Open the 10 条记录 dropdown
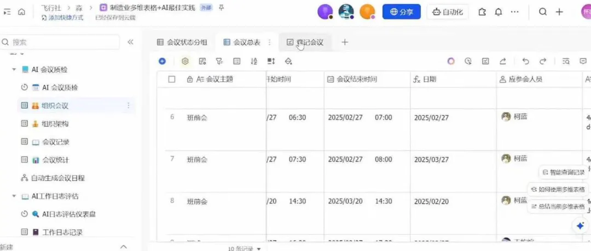 pos(244,248)
